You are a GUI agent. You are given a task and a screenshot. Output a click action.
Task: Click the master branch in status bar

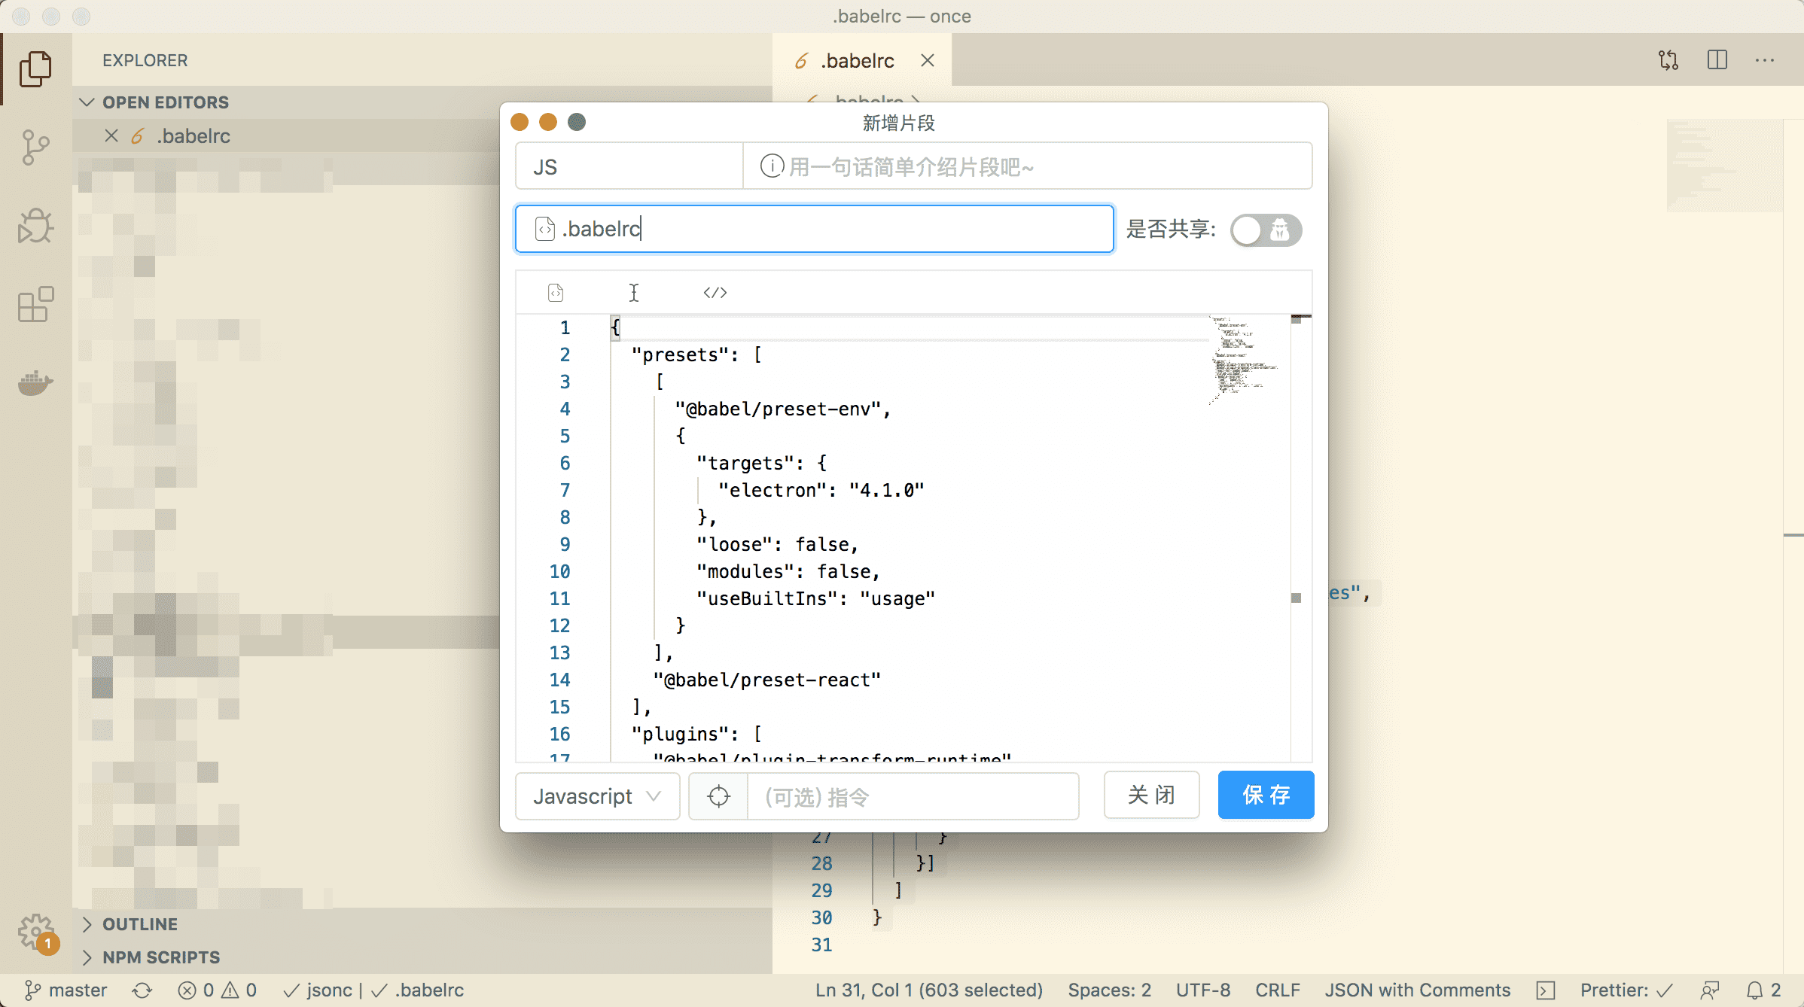66,990
